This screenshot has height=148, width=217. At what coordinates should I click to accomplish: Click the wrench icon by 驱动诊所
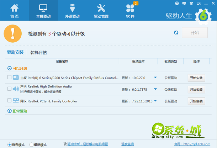point(65,144)
